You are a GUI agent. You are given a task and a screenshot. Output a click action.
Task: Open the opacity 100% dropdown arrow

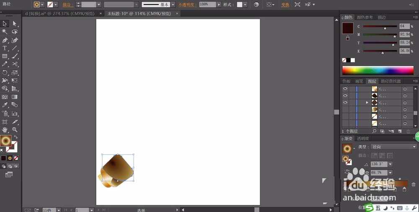(x=219, y=5)
